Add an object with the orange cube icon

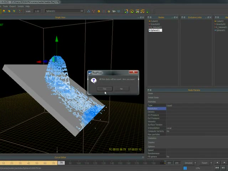(x=99, y=11)
